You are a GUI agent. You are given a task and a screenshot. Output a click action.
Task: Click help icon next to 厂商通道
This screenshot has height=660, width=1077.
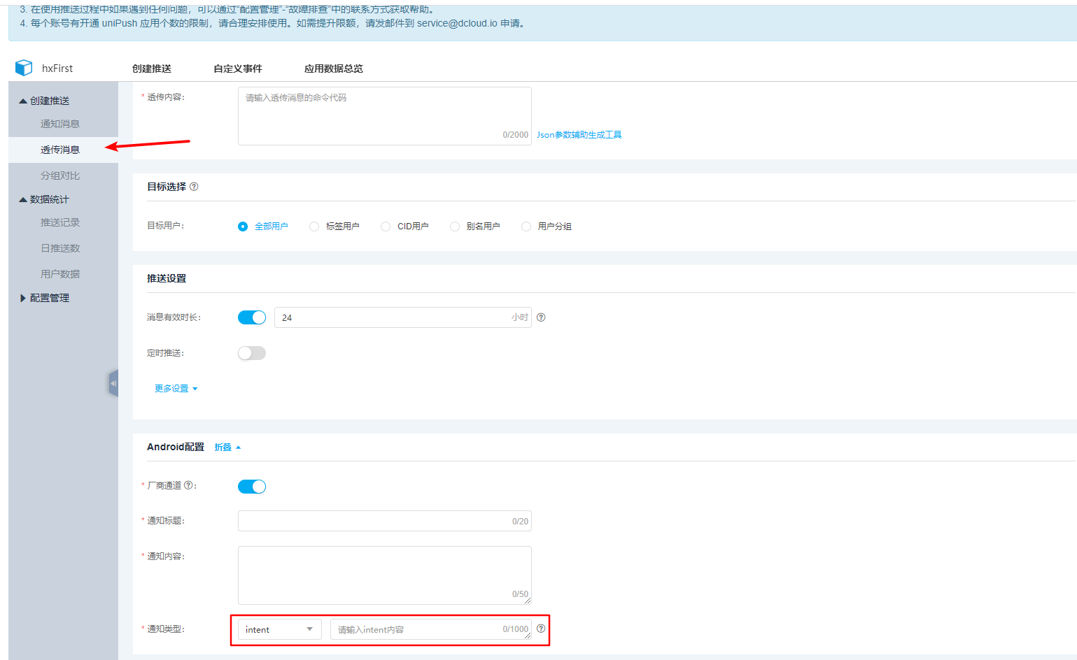188,485
